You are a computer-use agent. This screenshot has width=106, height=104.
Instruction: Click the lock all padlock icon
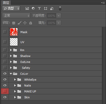point(31,23)
